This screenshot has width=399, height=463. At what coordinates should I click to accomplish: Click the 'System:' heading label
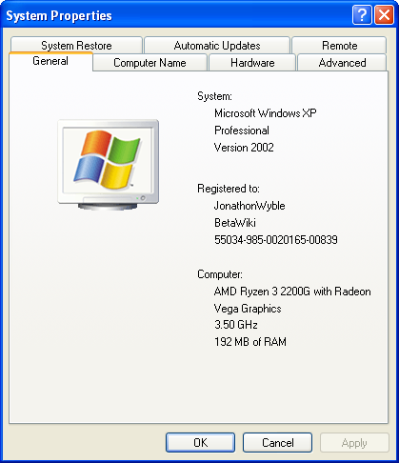(214, 96)
